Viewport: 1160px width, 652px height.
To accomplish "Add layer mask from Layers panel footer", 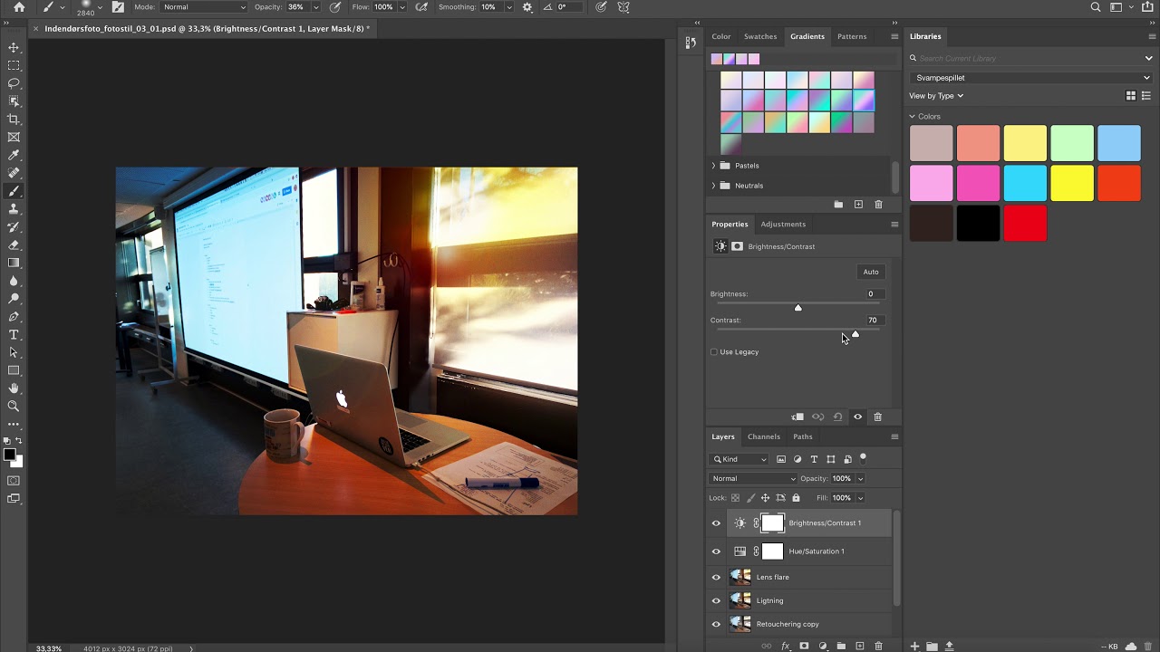I will pyautogui.click(x=804, y=646).
